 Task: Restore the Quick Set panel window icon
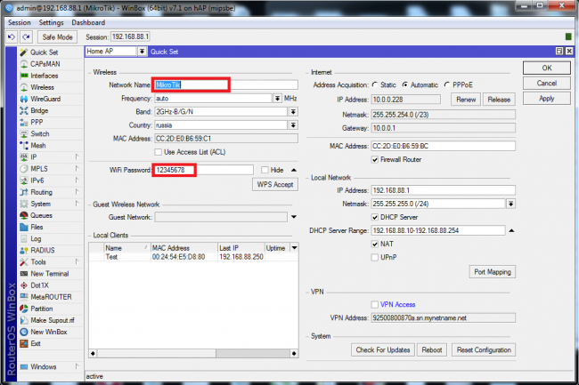[x=559, y=52]
